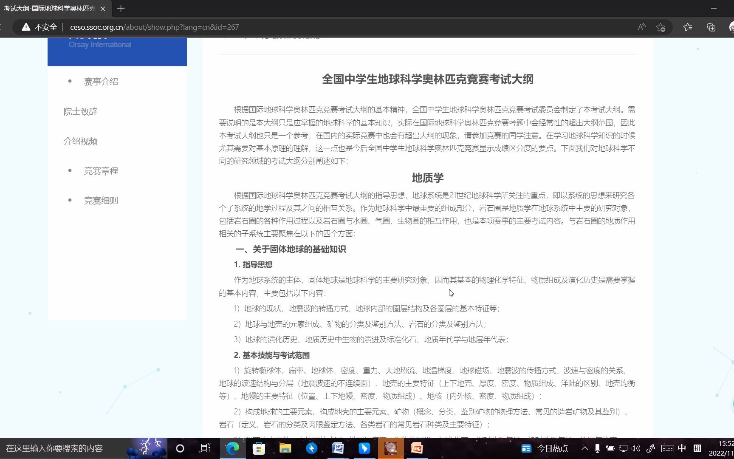Open the Collections icon in toolbar
The image size is (734, 459).
[711, 27]
